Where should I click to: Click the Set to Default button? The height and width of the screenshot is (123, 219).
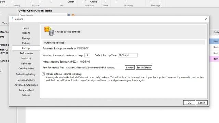[144, 68]
